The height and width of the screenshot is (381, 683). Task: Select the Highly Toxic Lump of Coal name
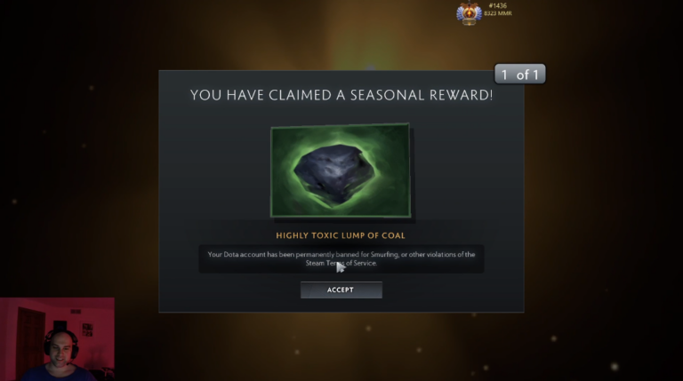coord(341,235)
